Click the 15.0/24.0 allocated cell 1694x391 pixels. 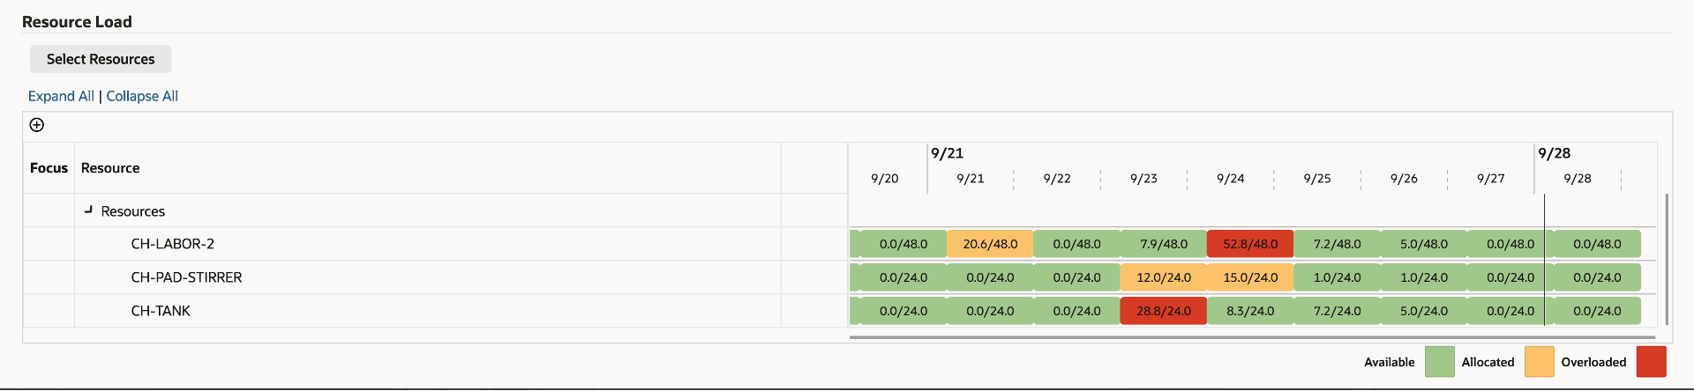tap(1250, 277)
